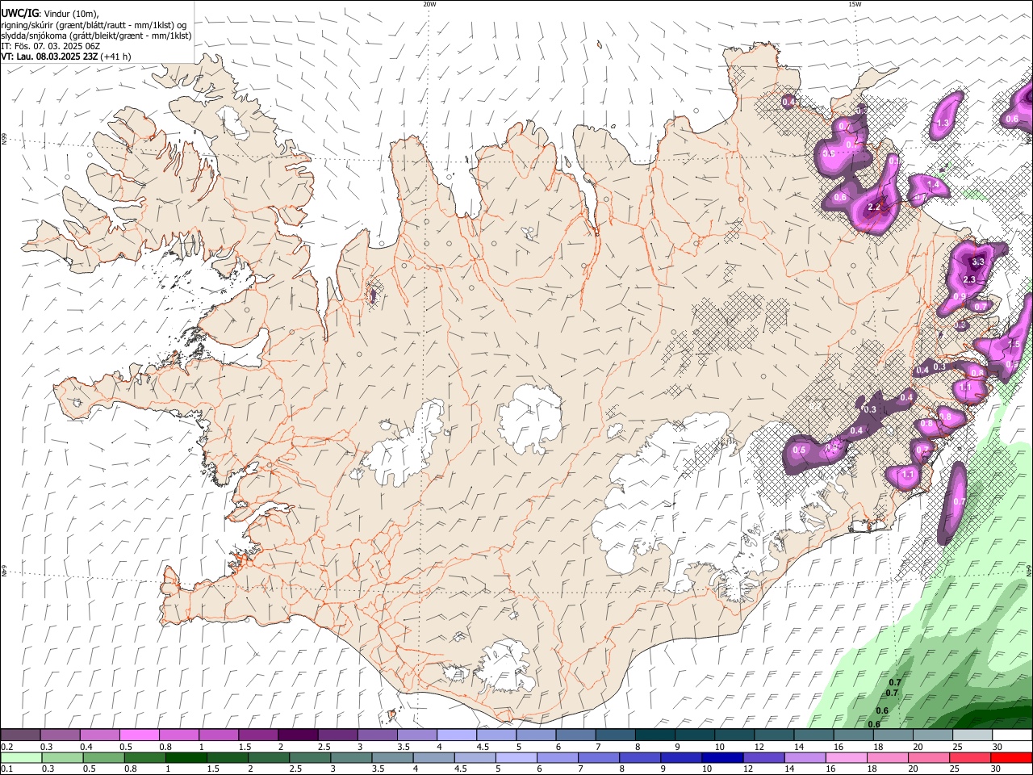Pick the bright red rain swatch at 30

click(1011, 758)
